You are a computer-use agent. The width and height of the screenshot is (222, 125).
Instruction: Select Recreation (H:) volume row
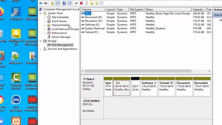coord(146,21)
